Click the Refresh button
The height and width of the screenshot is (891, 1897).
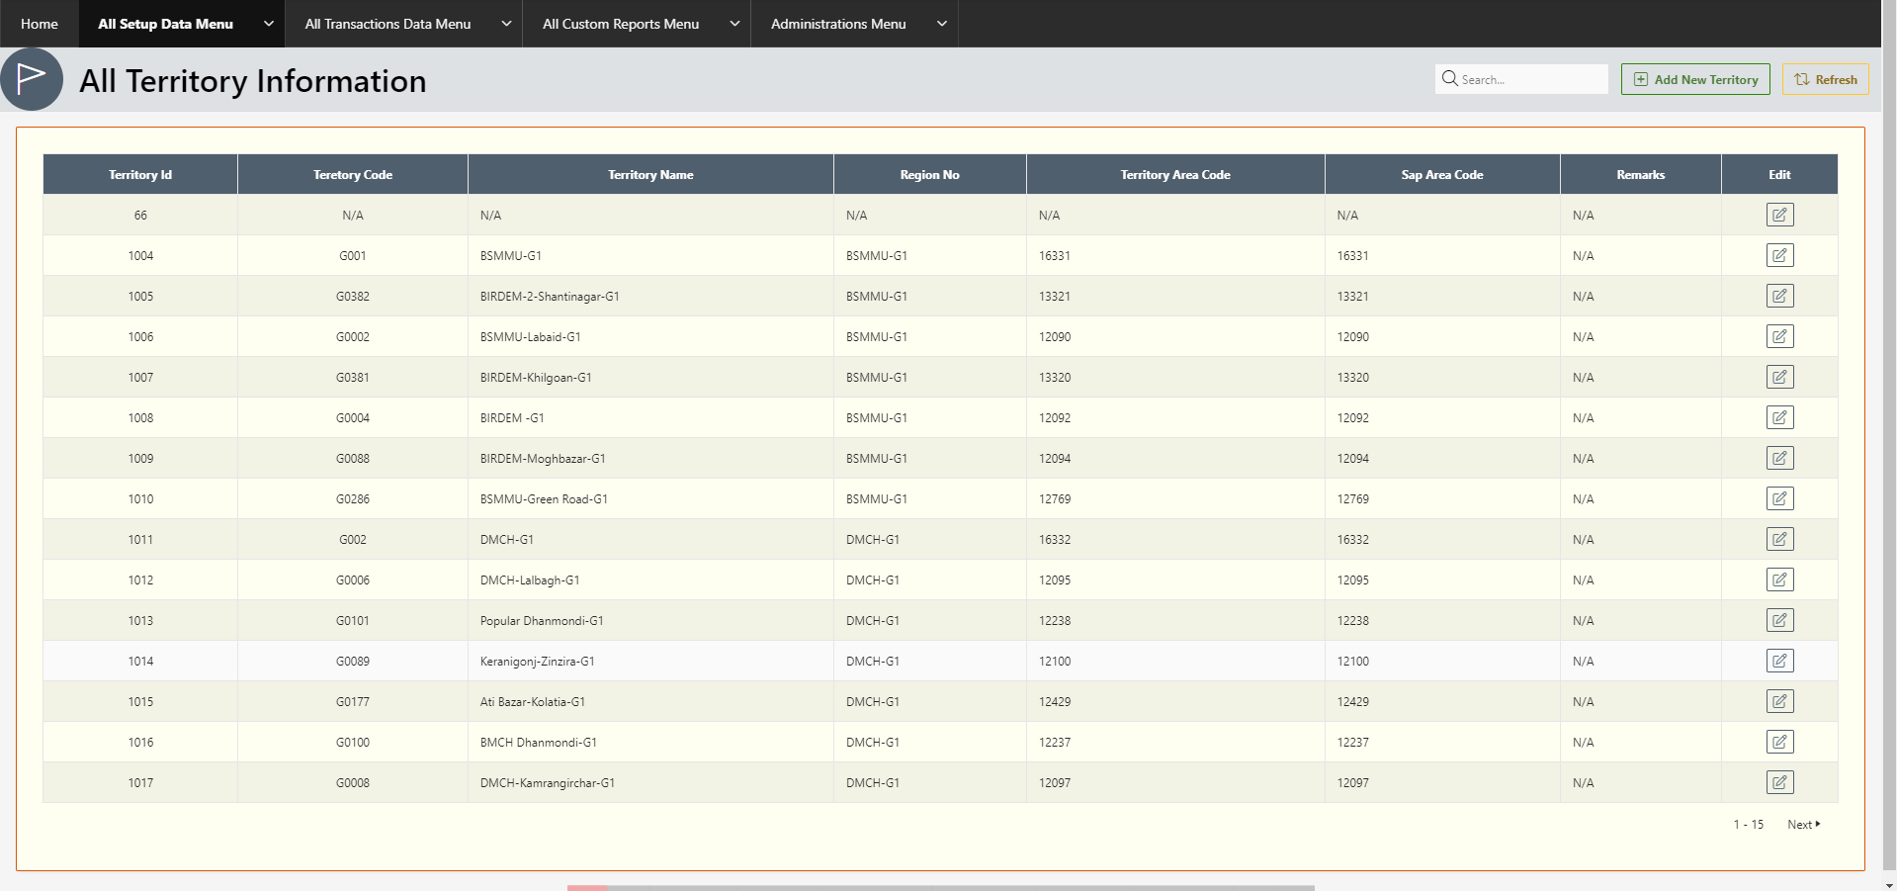pyautogui.click(x=1825, y=79)
